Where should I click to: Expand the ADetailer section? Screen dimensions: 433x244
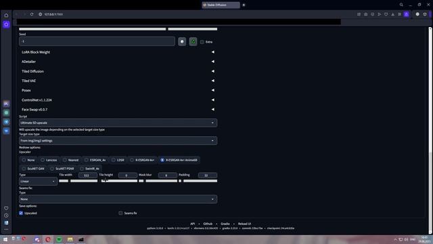click(118, 62)
